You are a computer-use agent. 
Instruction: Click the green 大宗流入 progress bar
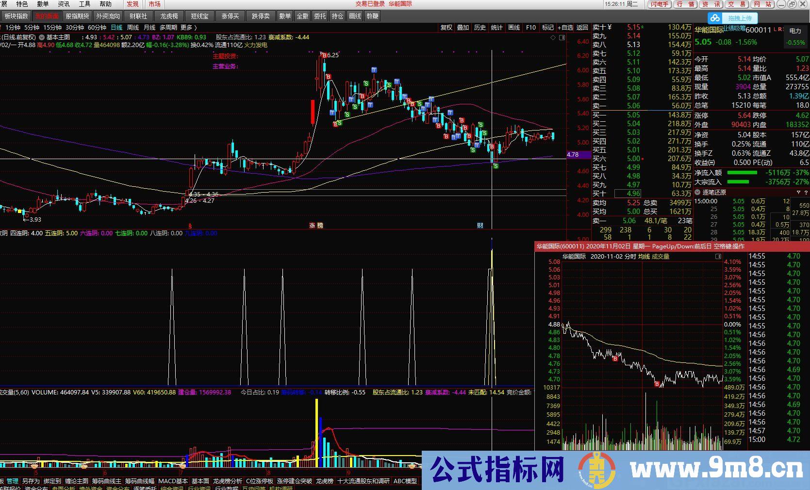[738, 182]
